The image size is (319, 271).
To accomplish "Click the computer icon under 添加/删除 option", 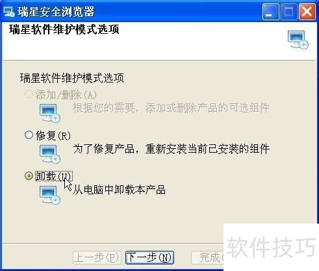I will [x=50, y=113].
